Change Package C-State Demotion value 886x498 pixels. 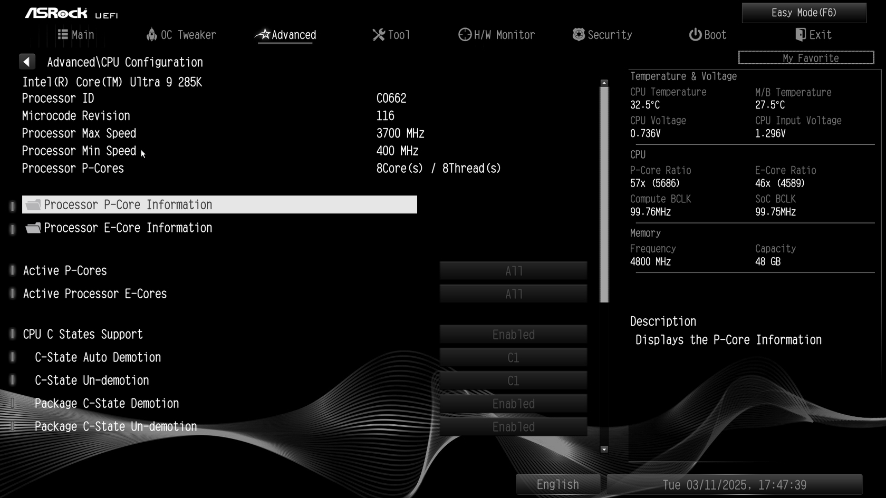(513, 404)
